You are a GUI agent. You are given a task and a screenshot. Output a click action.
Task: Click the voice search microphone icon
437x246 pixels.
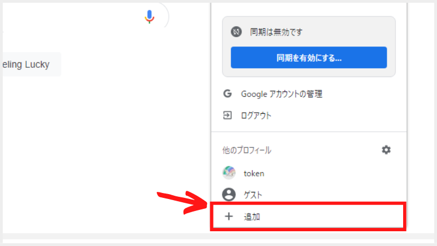point(149,17)
